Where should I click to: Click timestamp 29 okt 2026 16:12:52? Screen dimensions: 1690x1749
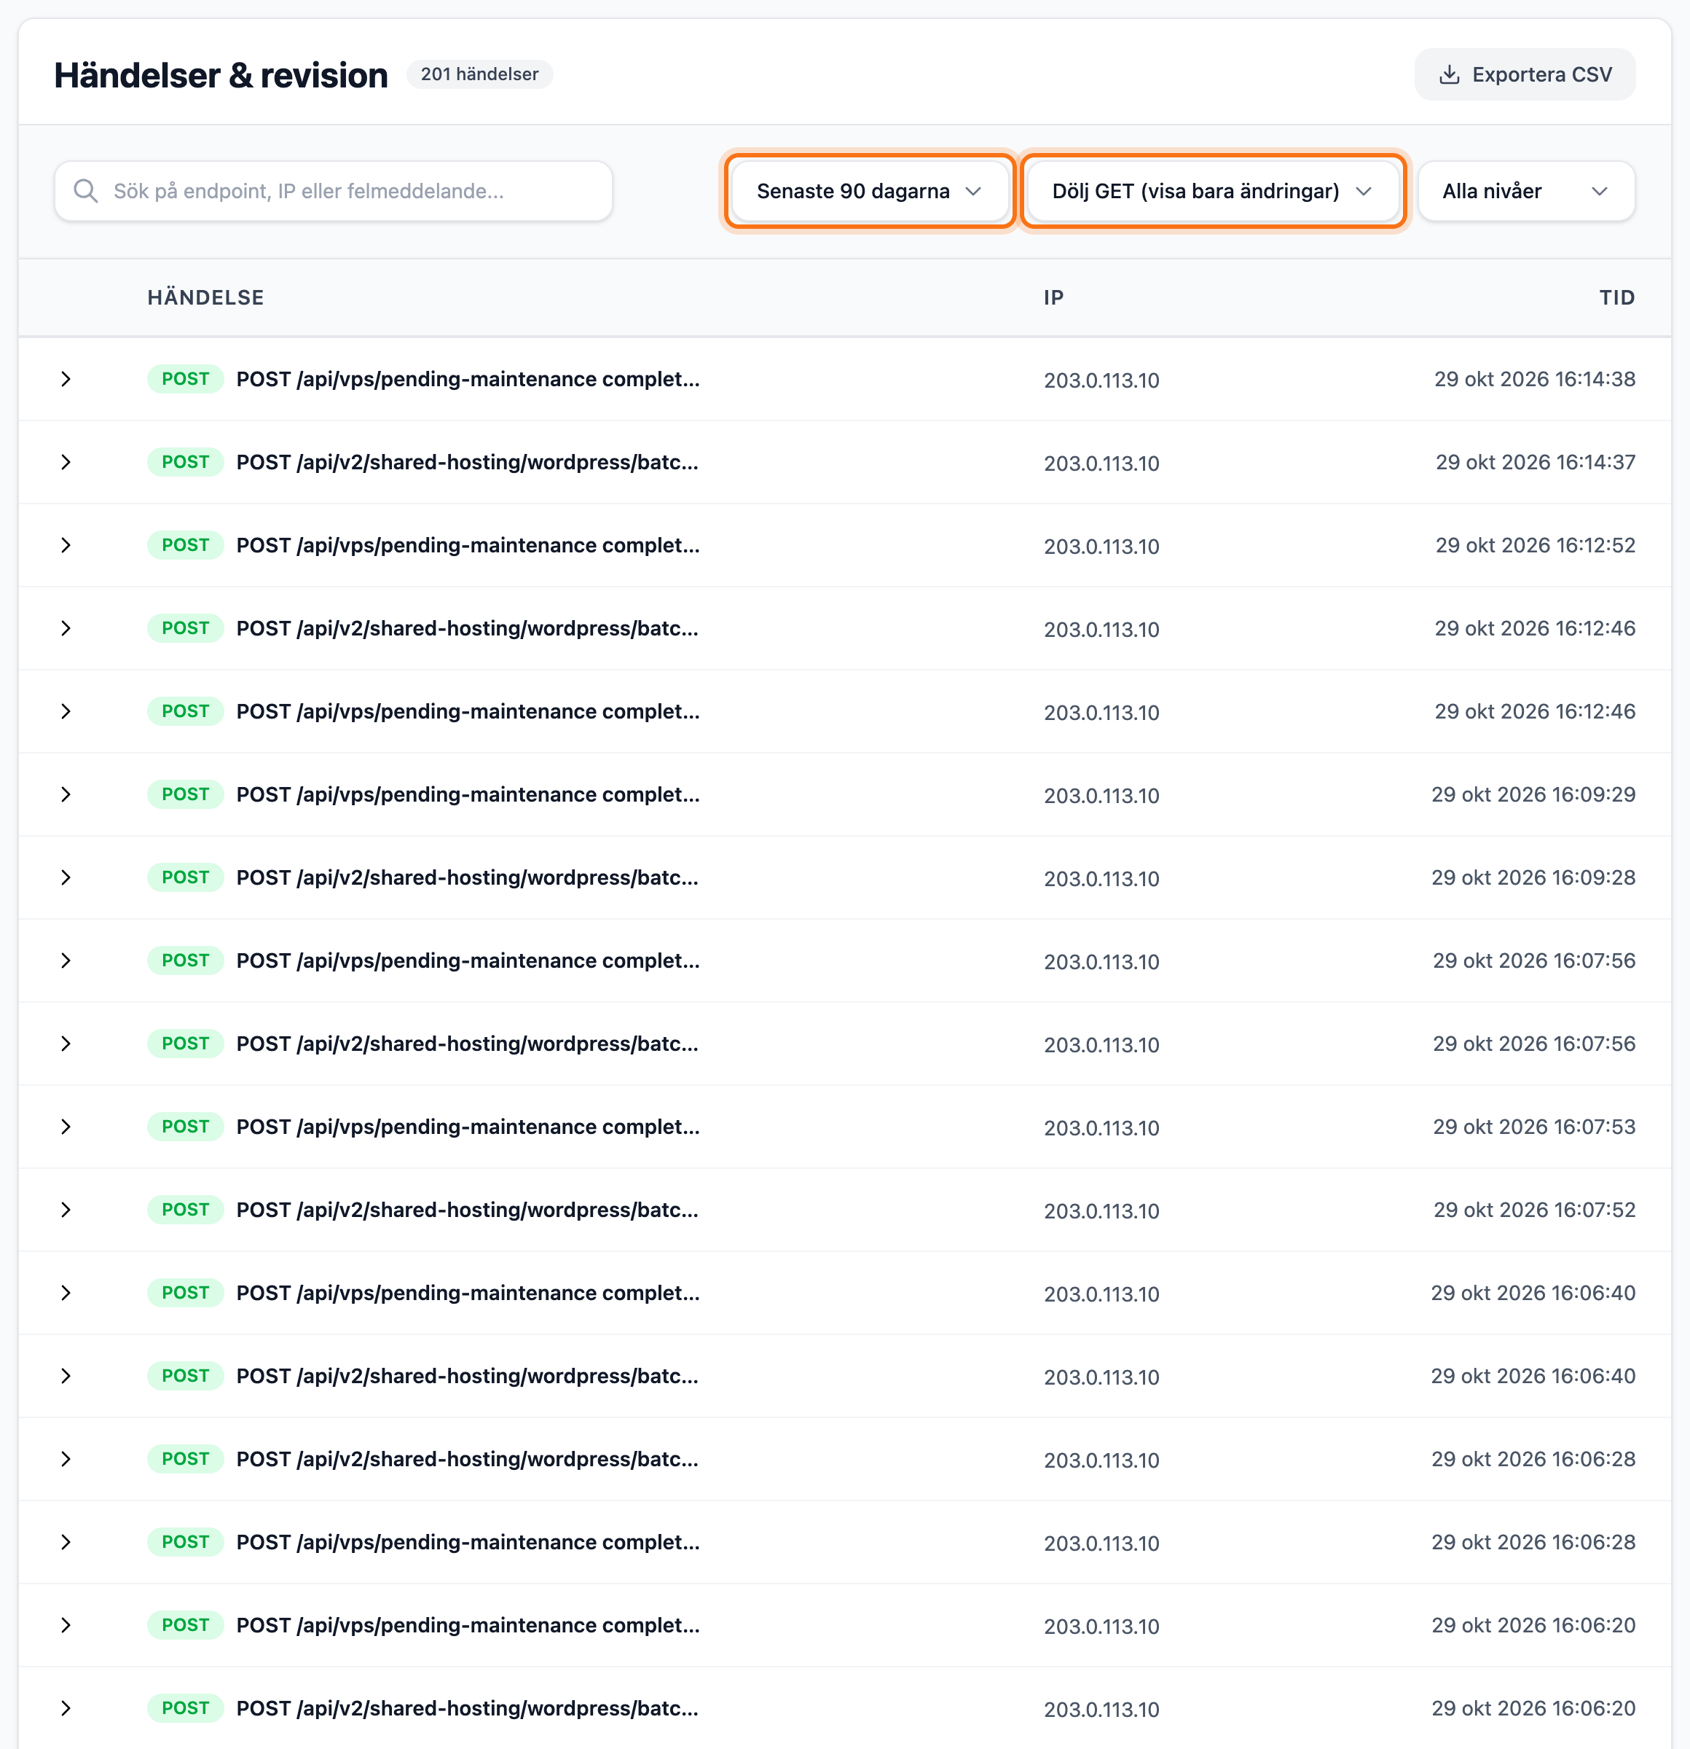pyautogui.click(x=1536, y=545)
